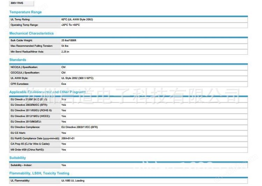Click "EU Directive 2011/65/EU (ROHS II):" label
This screenshot has height=186, width=262.
tap(31, 110)
